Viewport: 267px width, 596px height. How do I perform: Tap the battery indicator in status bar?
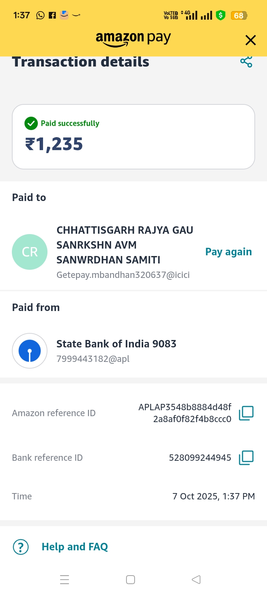click(x=239, y=15)
